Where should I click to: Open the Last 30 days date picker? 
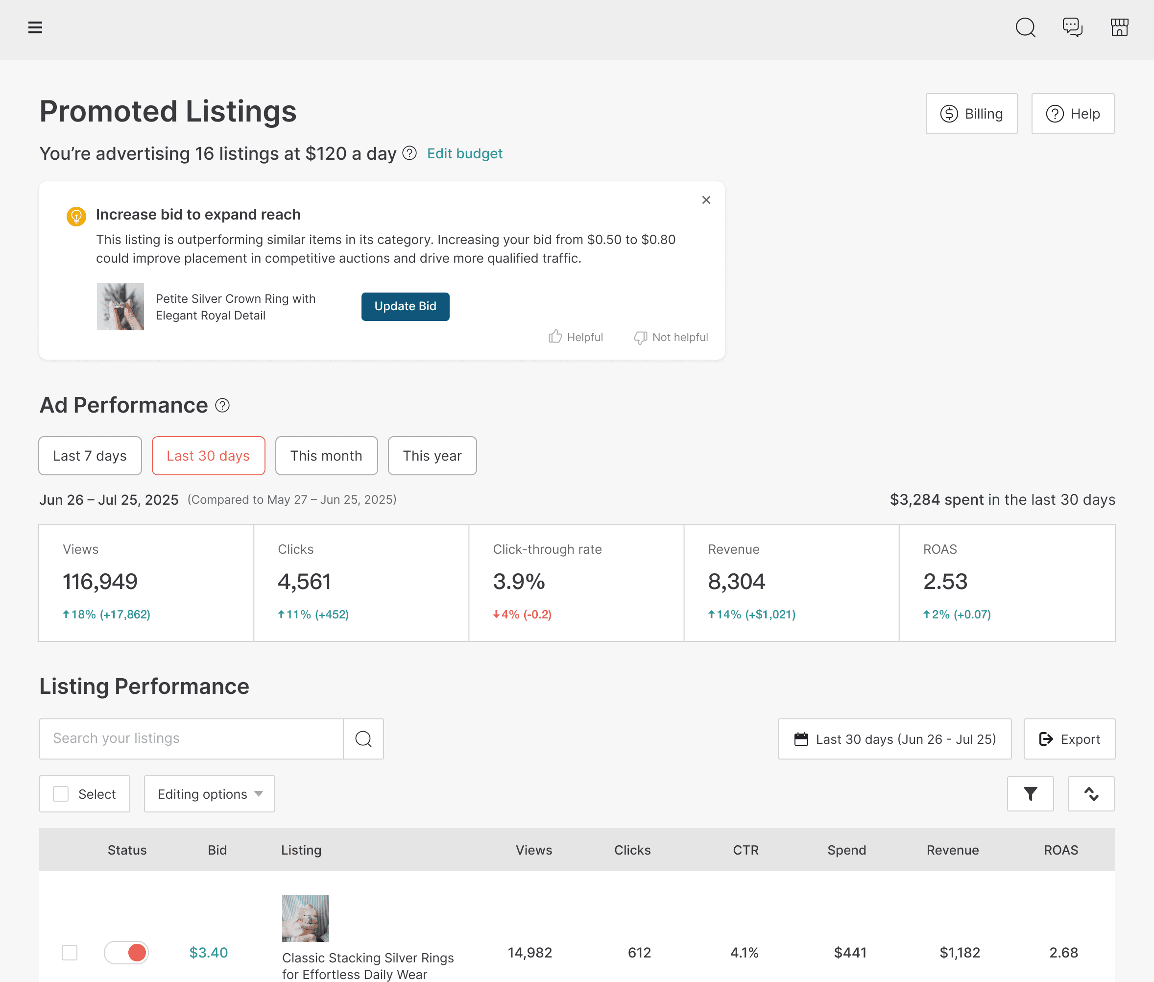[x=894, y=739]
